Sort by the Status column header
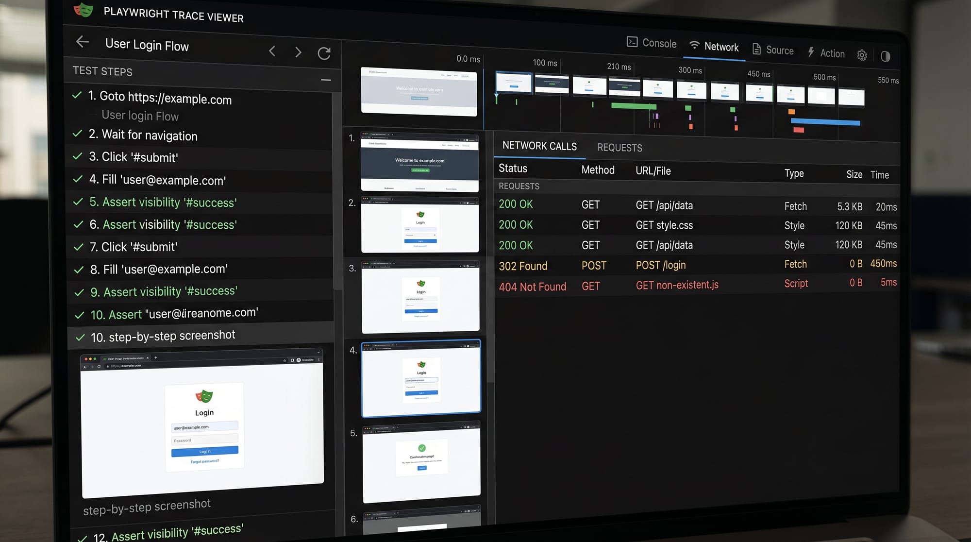Screen dimensions: 971x542 click(513, 169)
